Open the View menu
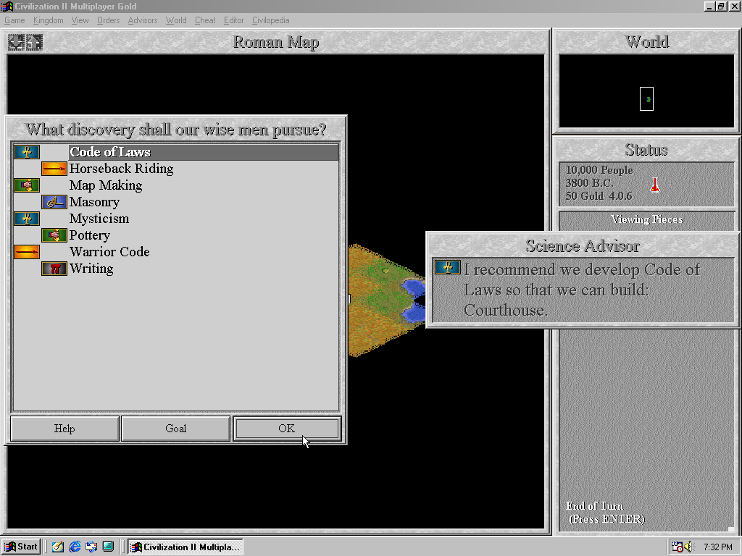Image resolution: width=742 pixels, height=556 pixels. [x=80, y=20]
